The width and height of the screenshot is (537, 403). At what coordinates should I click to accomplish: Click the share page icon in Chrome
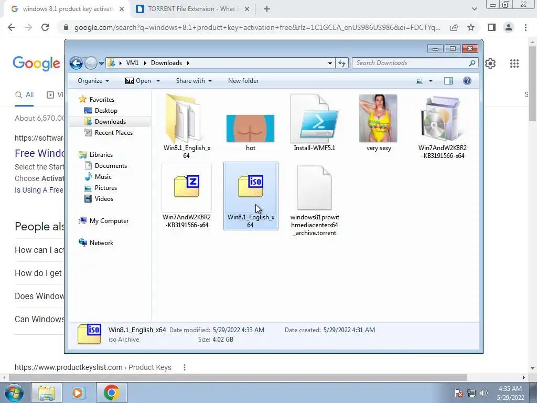454,27
